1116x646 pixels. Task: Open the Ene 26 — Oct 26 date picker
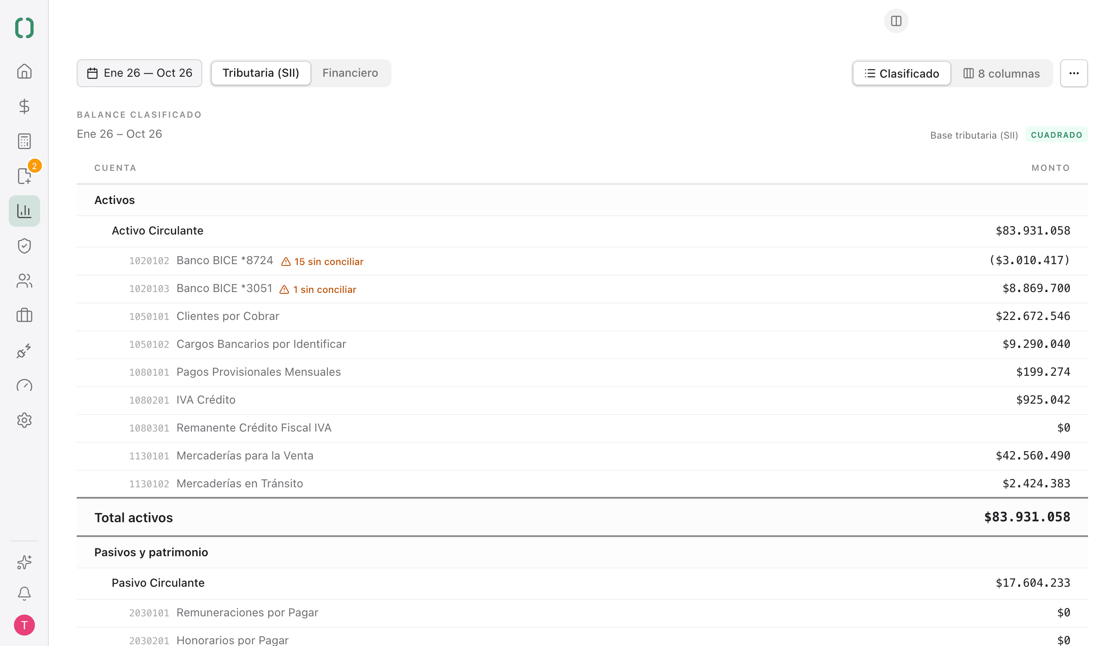point(139,73)
